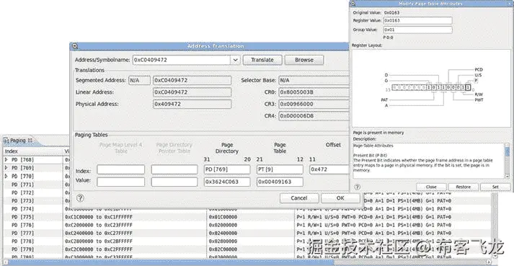Click range 0xC2400000 to 0xC27FFFFF cell
The width and height of the screenshot is (514, 266).
[135, 234]
